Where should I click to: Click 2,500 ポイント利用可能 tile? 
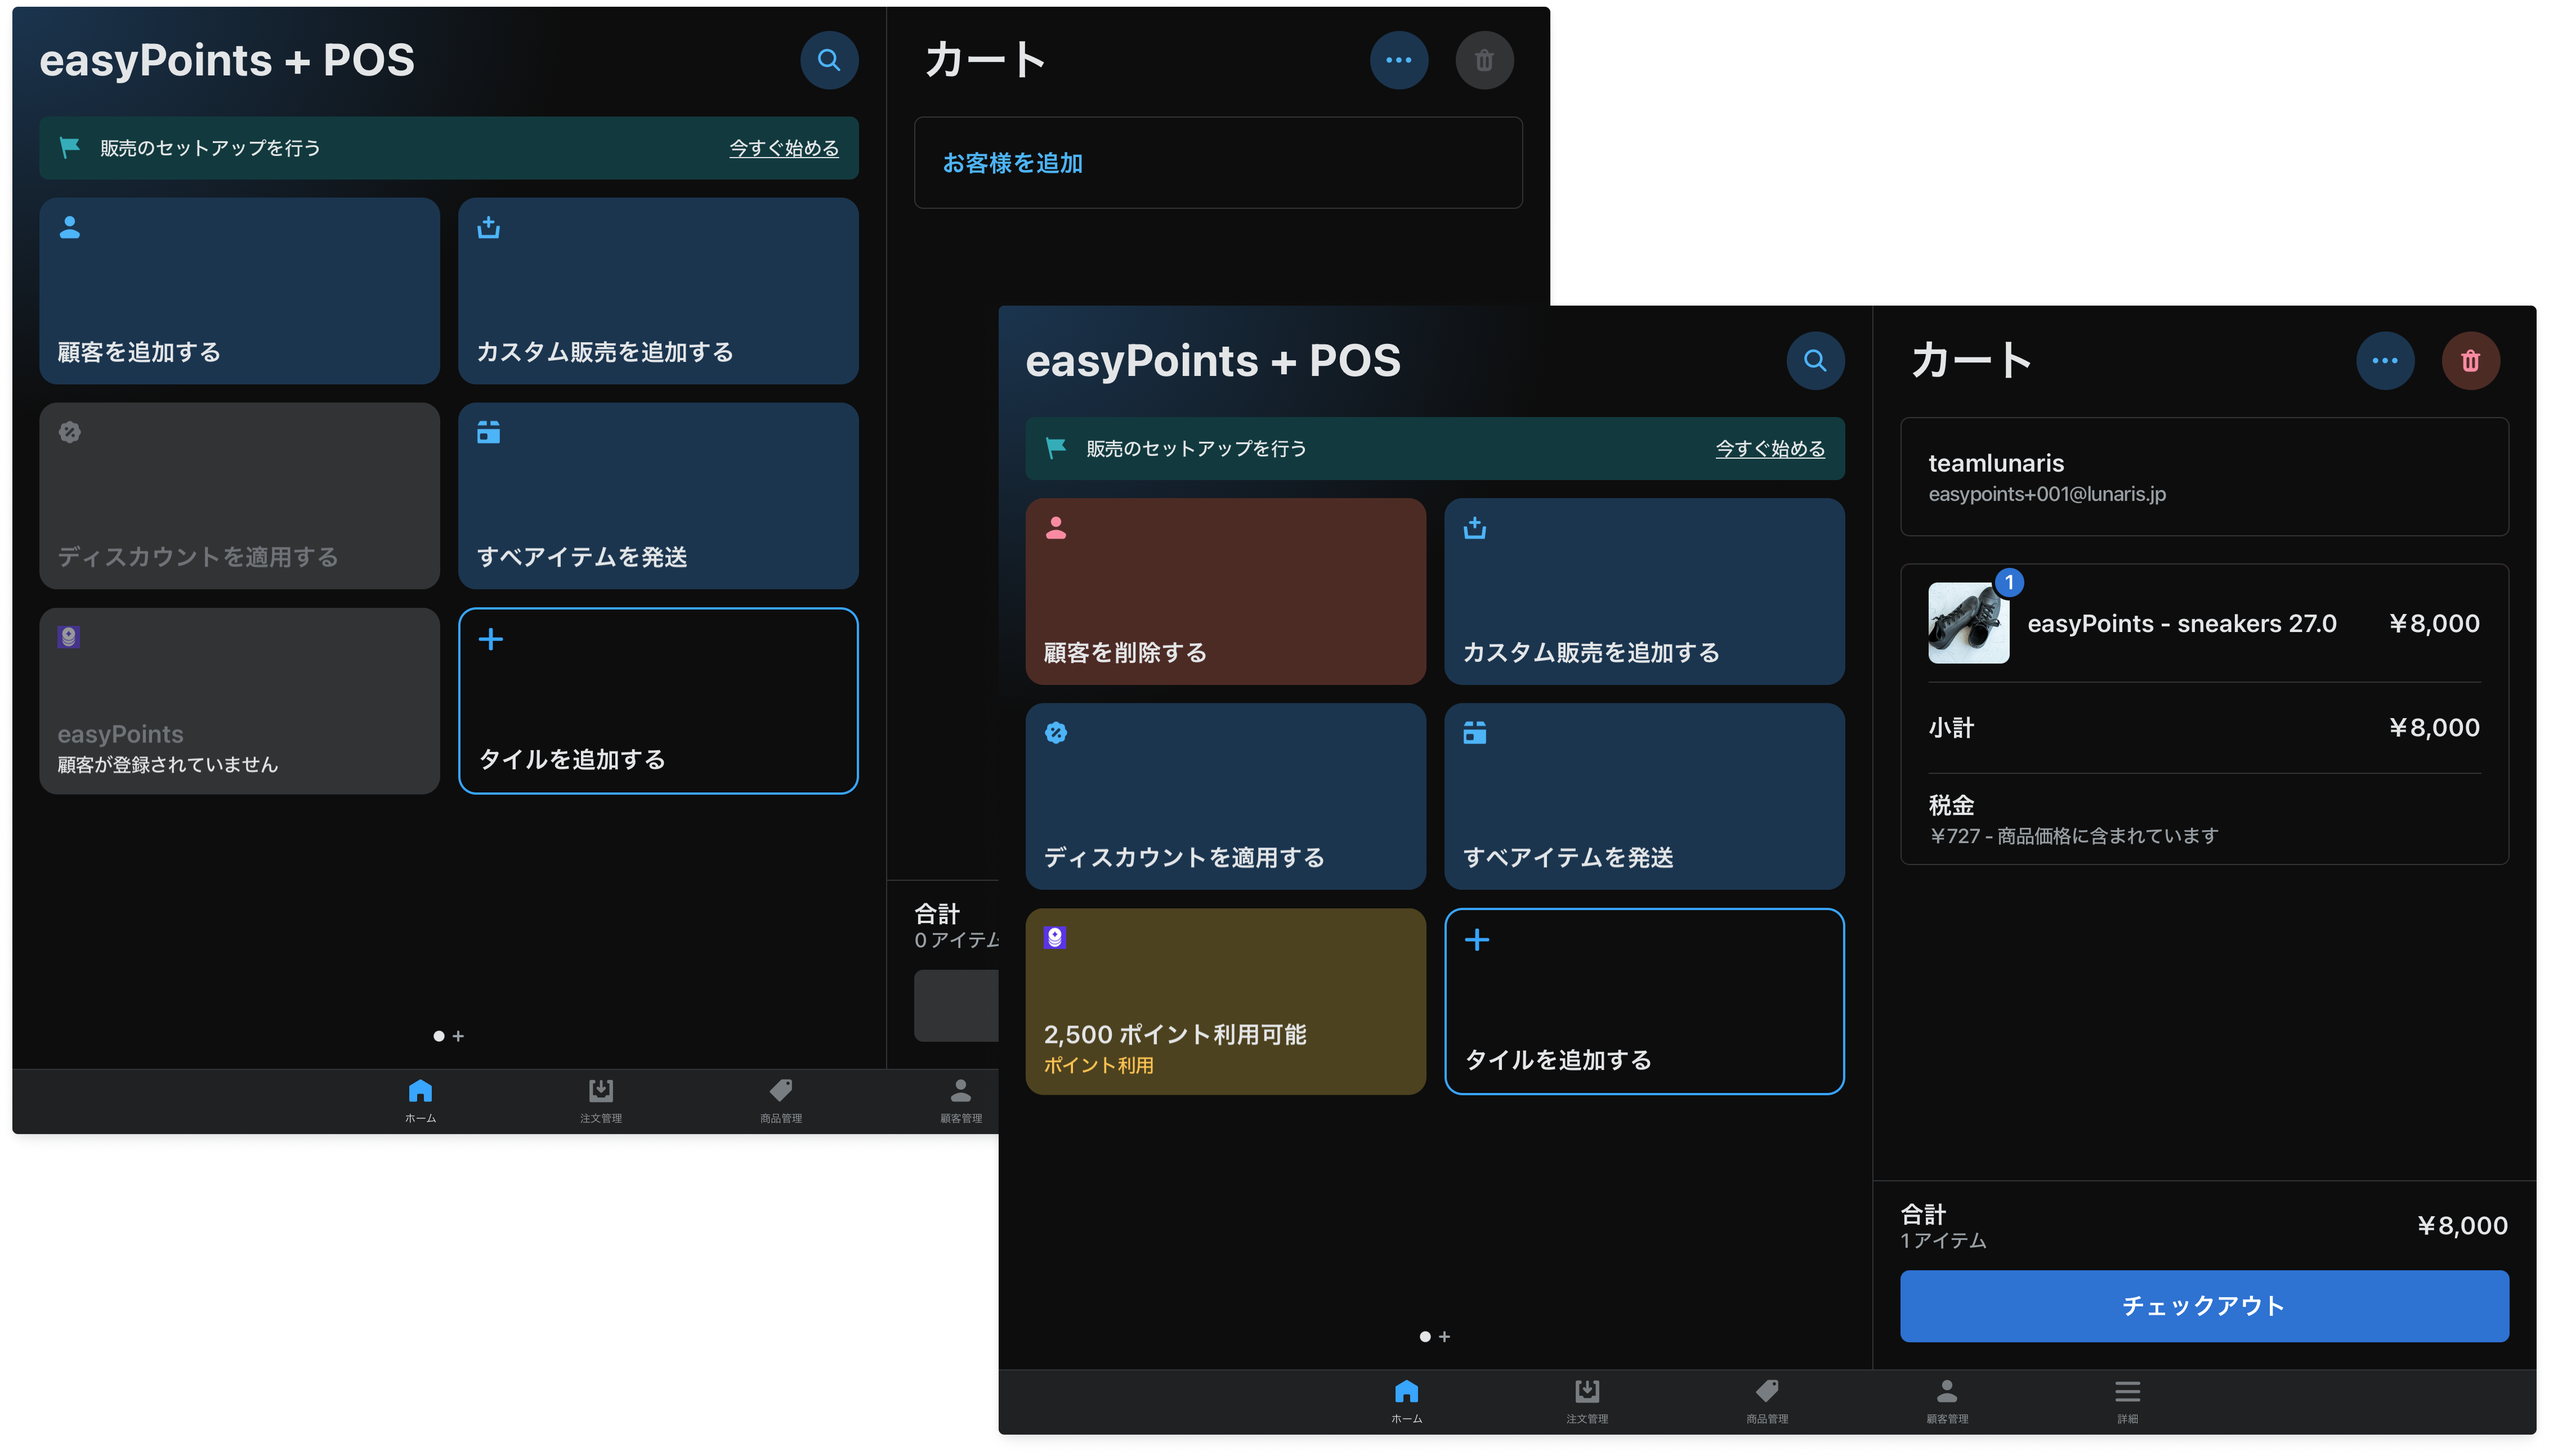click(1225, 1001)
